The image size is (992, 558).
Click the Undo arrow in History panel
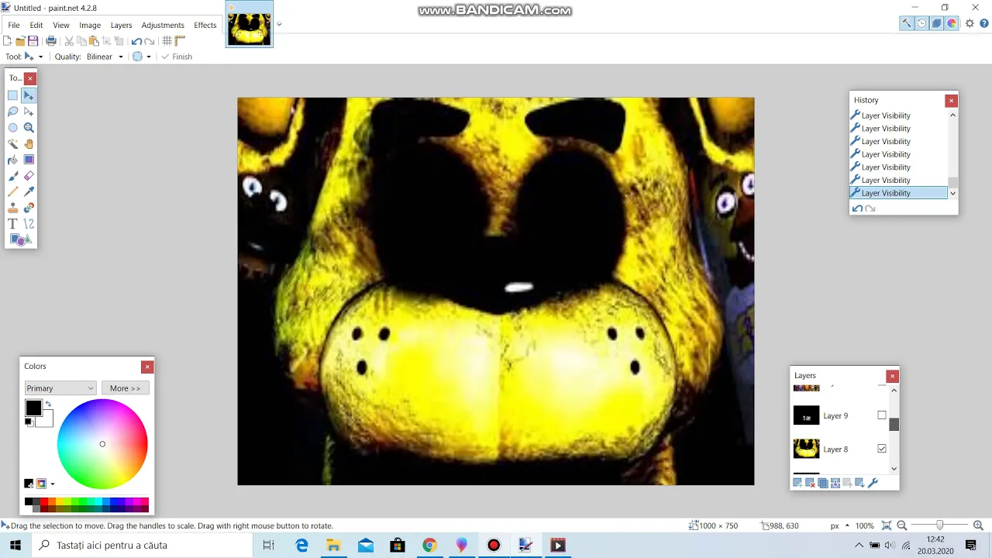tap(857, 208)
